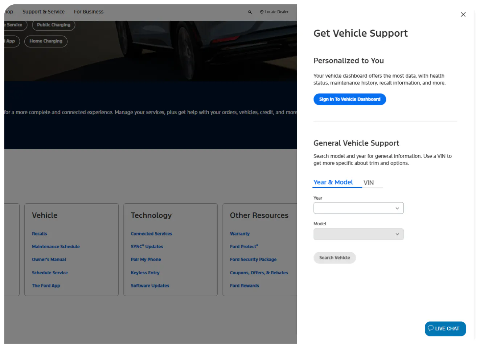The width and height of the screenshot is (480, 344).
Task: Open the Pair My Phone link
Action: pos(146,259)
